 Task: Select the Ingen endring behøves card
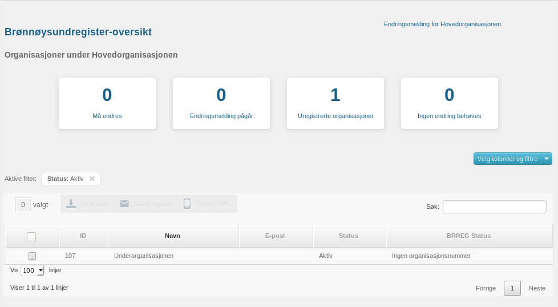point(450,103)
